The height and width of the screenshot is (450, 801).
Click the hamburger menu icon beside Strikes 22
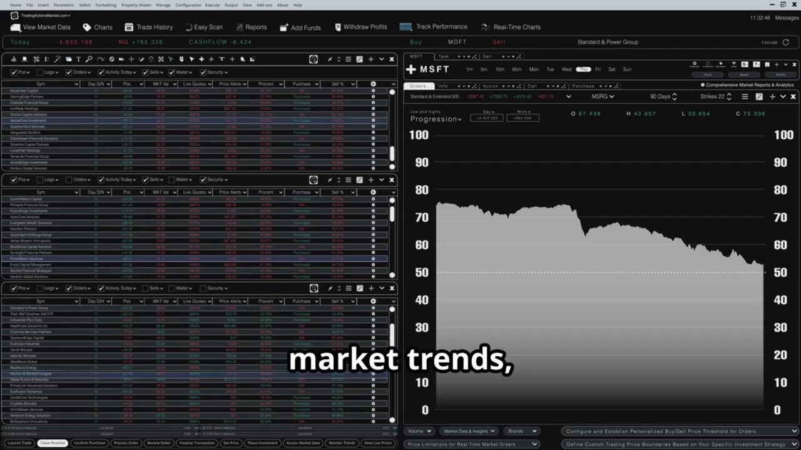745,96
